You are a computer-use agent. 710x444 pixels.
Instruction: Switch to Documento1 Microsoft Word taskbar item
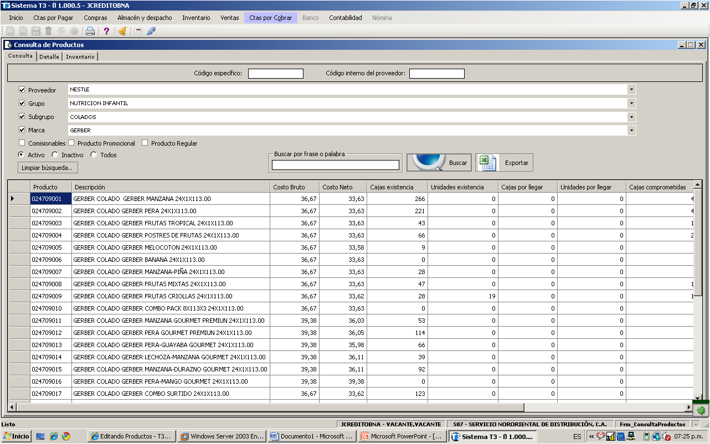[312, 436]
